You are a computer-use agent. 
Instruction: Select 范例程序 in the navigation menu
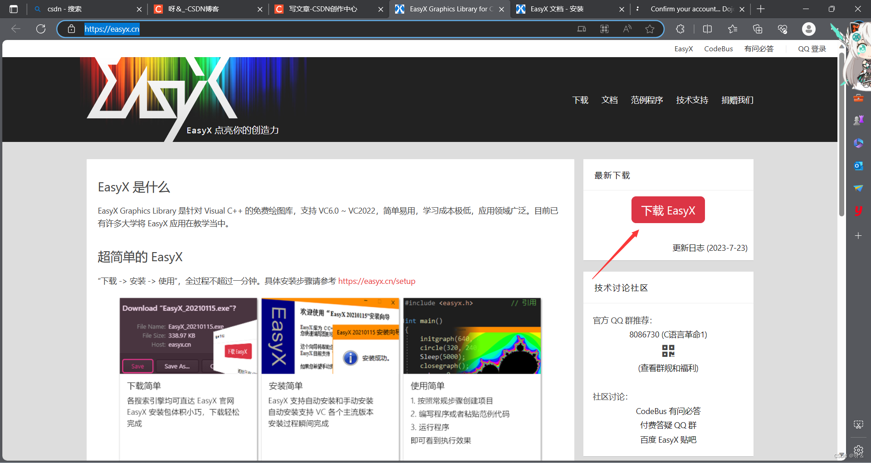647,100
